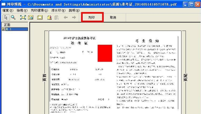Click the 取消 cancel button

pos(113,17)
